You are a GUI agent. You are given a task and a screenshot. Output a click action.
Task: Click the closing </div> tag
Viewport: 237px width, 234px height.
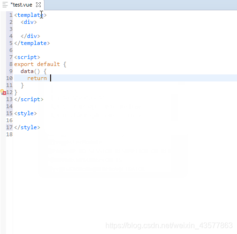[30, 36]
